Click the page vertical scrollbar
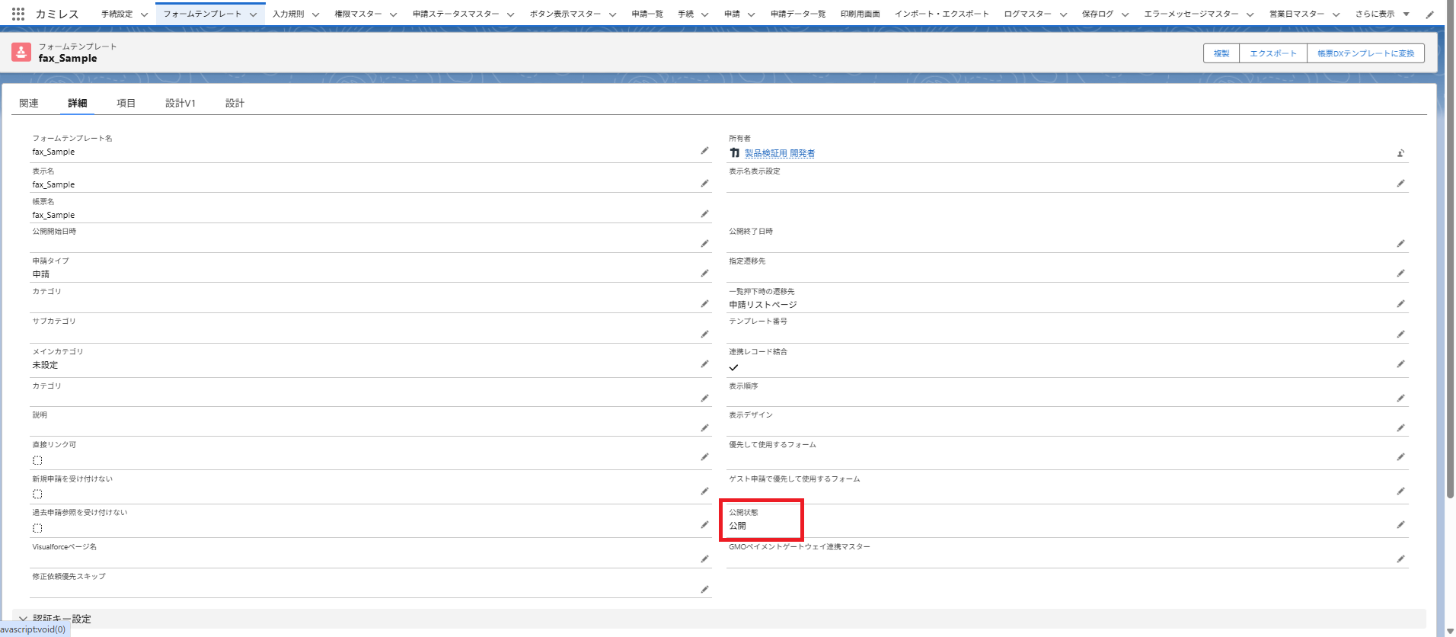 click(x=1450, y=305)
